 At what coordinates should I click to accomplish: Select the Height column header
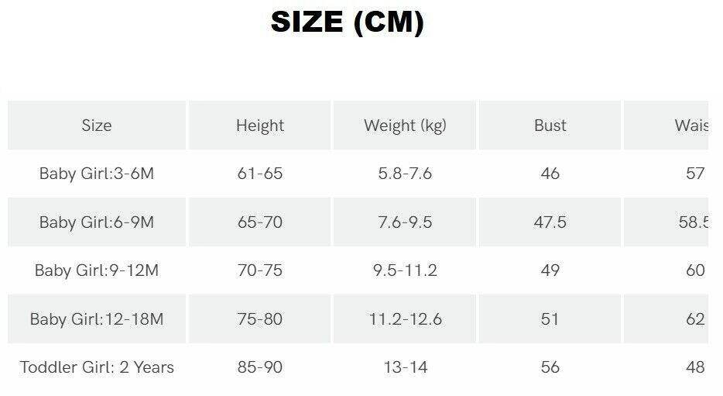[260, 126]
